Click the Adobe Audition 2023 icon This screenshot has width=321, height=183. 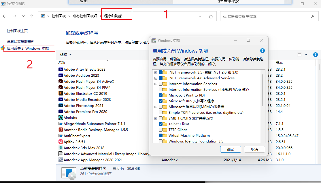pyautogui.click(x=61, y=76)
